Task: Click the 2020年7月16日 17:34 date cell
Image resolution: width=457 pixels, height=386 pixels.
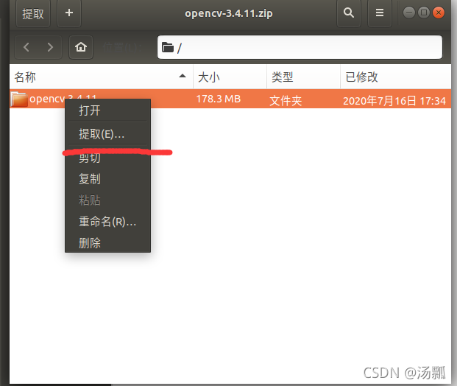Action: click(x=394, y=101)
